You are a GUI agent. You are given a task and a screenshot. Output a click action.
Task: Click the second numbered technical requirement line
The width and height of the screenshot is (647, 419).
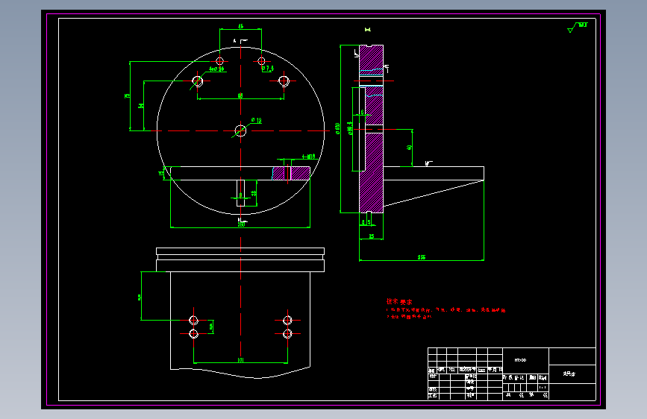point(409,317)
